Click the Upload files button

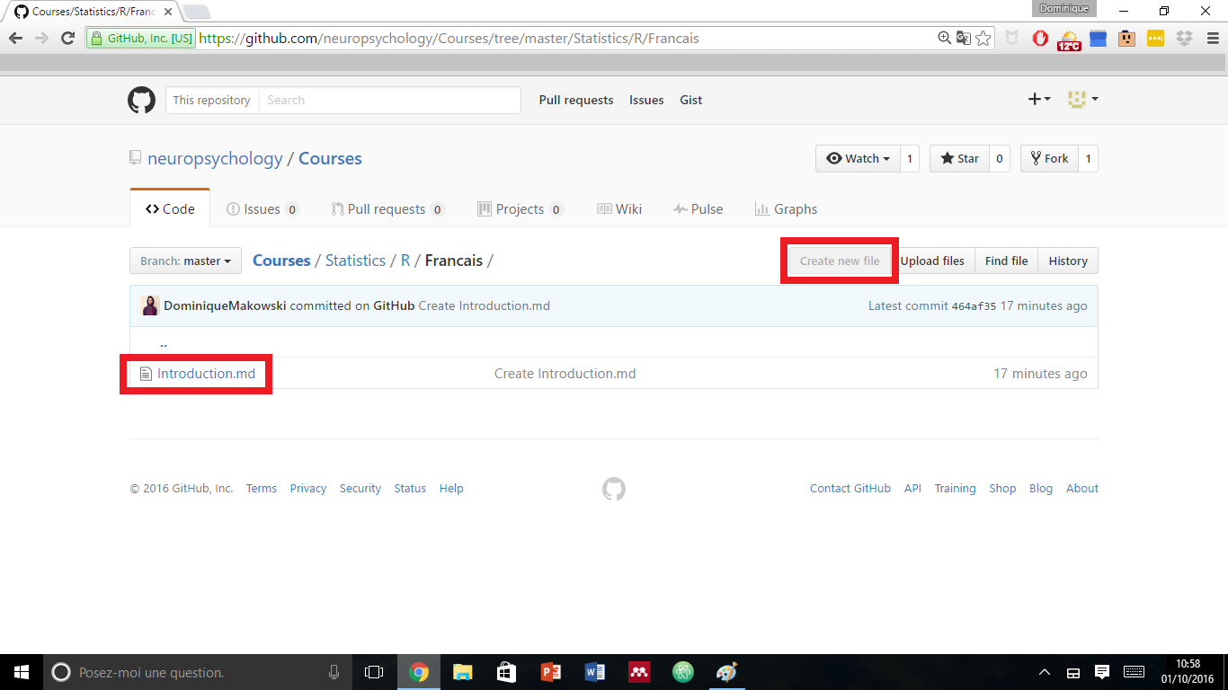click(932, 261)
